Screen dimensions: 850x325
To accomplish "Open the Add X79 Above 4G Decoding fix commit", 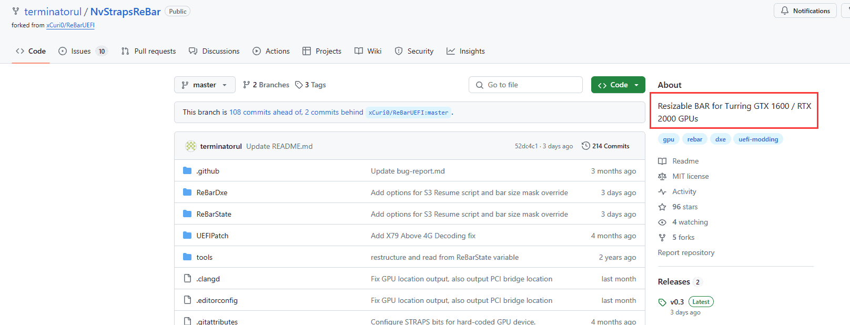I will 423,236.
